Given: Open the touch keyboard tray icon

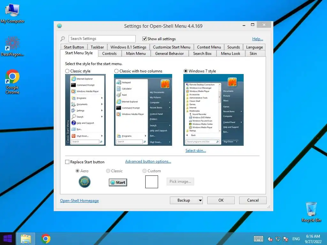Looking at the screenshot, I should tap(258, 239).
